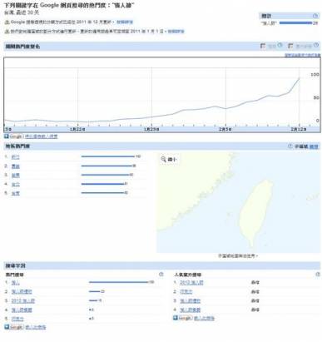The width and height of the screenshot is (322, 342).
Task: Click the blue bar for the top ranked region
Action: pos(108,156)
